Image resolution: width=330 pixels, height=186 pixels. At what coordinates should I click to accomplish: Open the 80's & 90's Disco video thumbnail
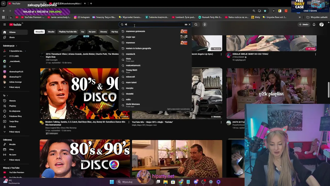coord(85,159)
